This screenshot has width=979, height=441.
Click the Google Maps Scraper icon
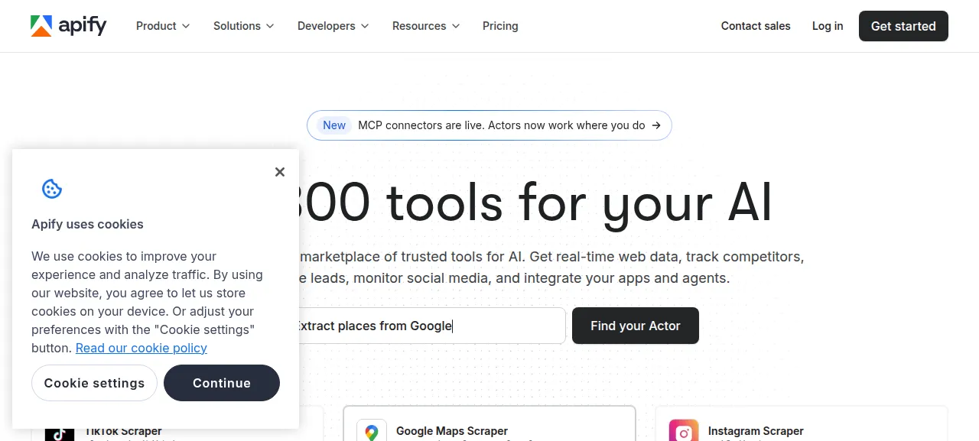coord(372,431)
